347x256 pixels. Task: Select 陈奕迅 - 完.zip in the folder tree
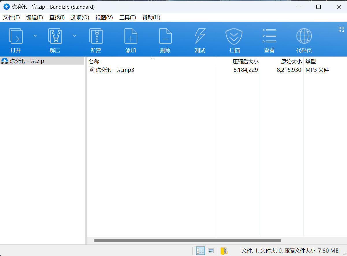[42, 61]
